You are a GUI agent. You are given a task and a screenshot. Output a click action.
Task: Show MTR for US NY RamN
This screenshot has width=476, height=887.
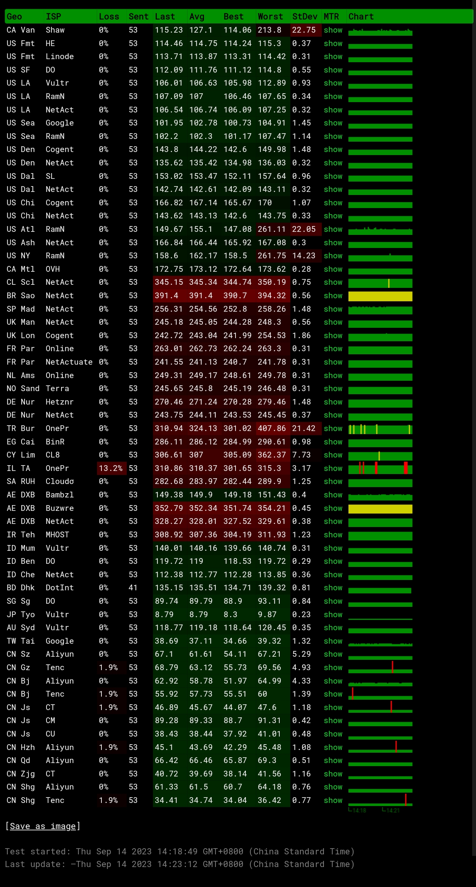[x=333, y=256]
